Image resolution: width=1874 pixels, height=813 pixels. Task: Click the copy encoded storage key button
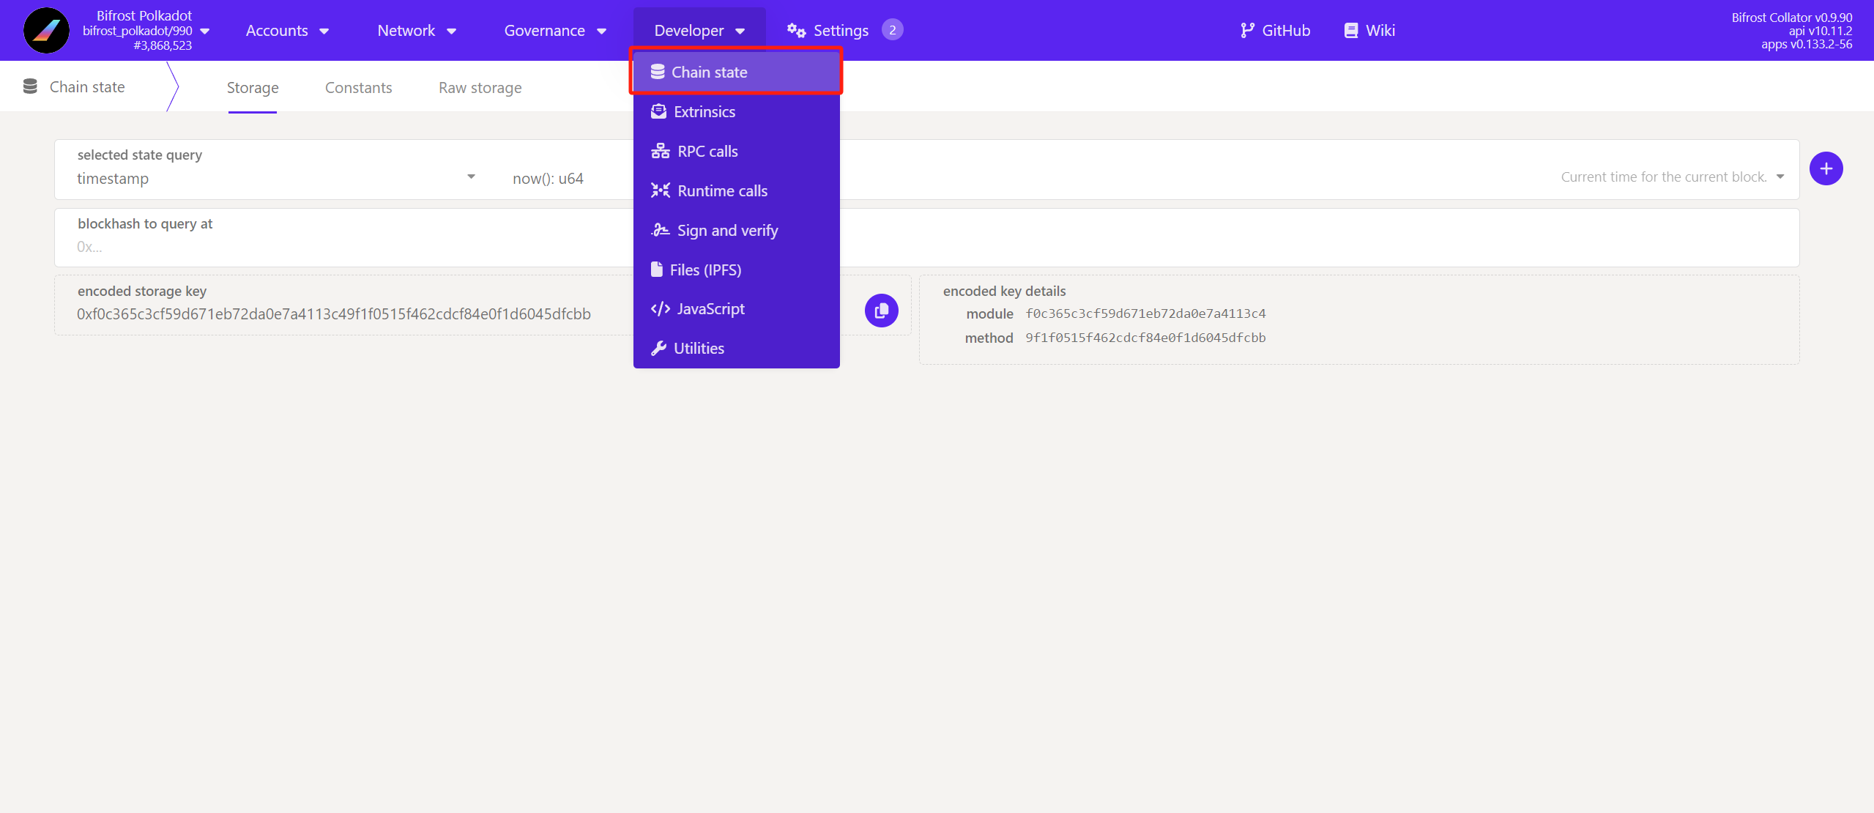(x=881, y=311)
